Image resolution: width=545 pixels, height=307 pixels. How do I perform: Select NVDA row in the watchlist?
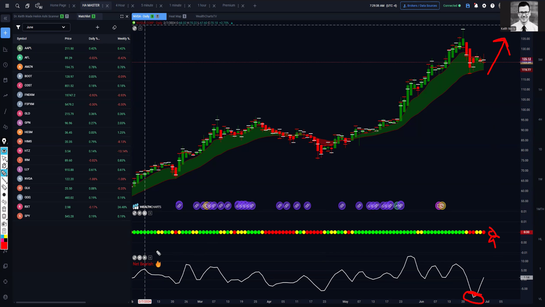click(72, 179)
